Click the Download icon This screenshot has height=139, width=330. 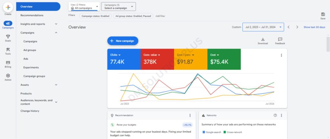click(x=263, y=39)
